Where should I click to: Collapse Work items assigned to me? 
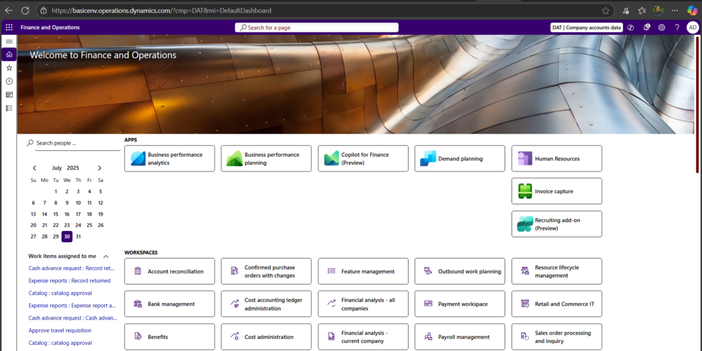106,256
